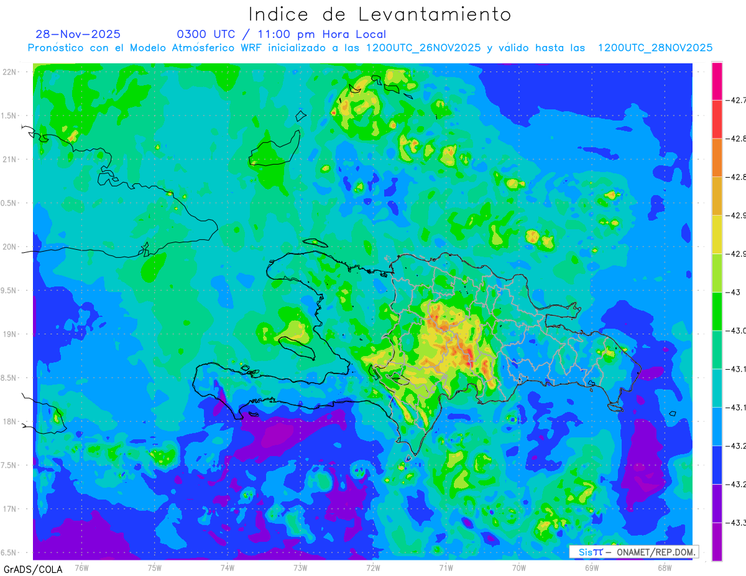Click the "Pronostico con el Modelo Atmosferico WRF" line
Image resolution: width=746 pixels, height=576 pixels.
click(x=371, y=48)
